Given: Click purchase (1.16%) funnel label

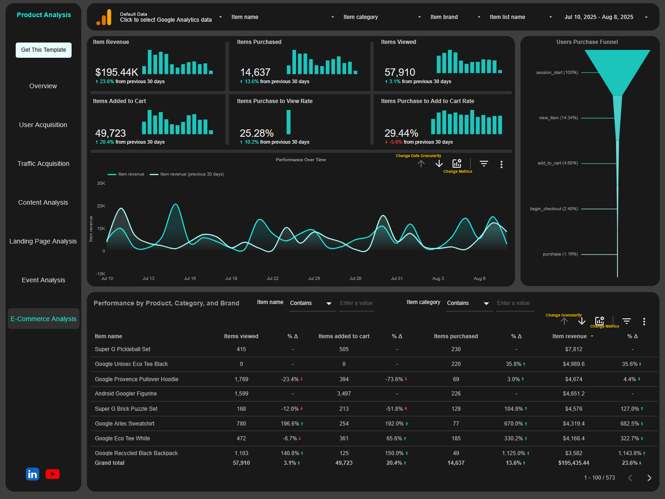Looking at the screenshot, I should point(560,254).
